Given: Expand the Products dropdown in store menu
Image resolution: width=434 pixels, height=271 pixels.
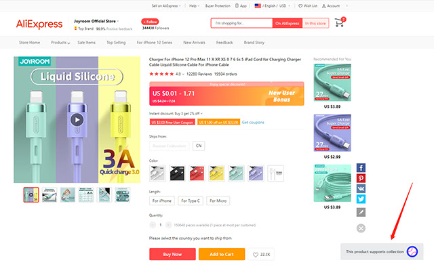Looking at the screenshot, I should [61, 42].
